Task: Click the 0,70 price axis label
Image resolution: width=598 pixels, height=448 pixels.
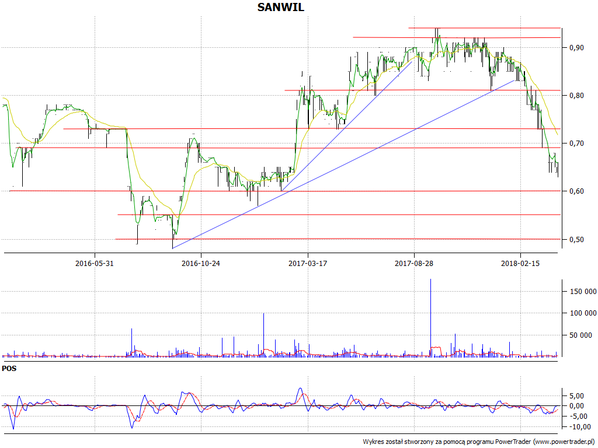Action: [576, 143]
